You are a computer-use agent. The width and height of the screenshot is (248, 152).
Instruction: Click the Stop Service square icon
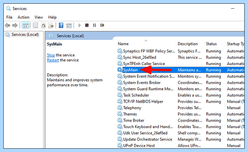coord(87,25)
